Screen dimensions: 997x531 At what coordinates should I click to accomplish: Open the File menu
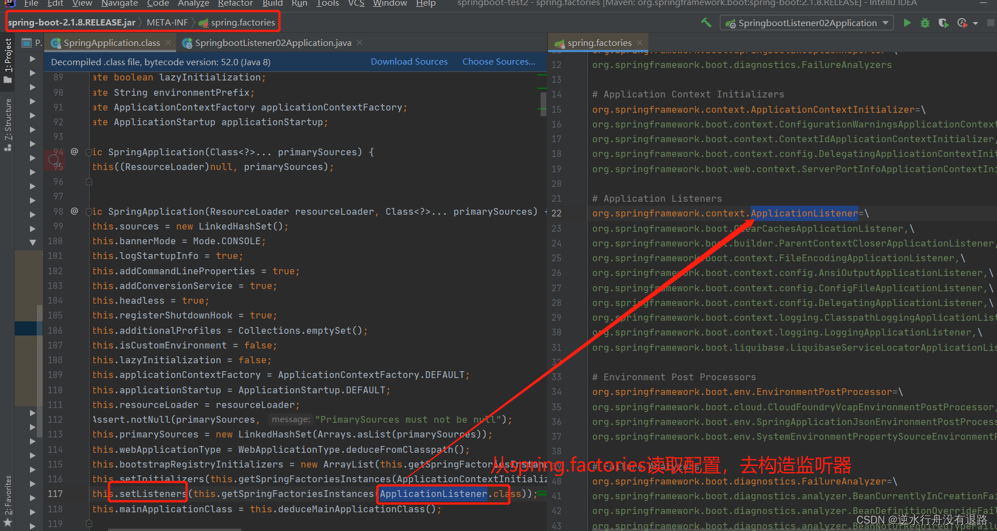pyautogui.click(x=31, y=3)
